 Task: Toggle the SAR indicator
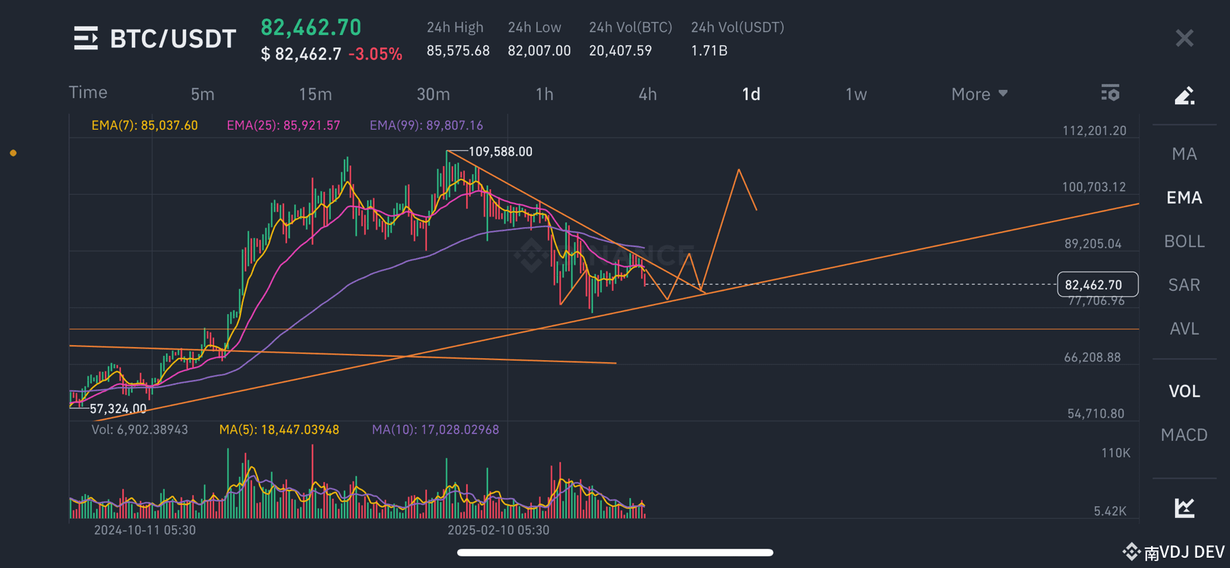pyautogui.click(x=1184, y=285)
